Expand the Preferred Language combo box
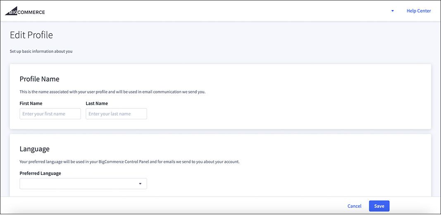The width and height of the screenshot is (441, 218). (x=83, y=184)
